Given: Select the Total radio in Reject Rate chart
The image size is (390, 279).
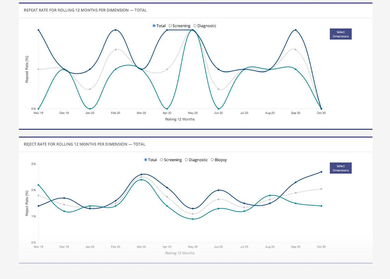Looking at the screenshot, I should [x=146, y=160].
